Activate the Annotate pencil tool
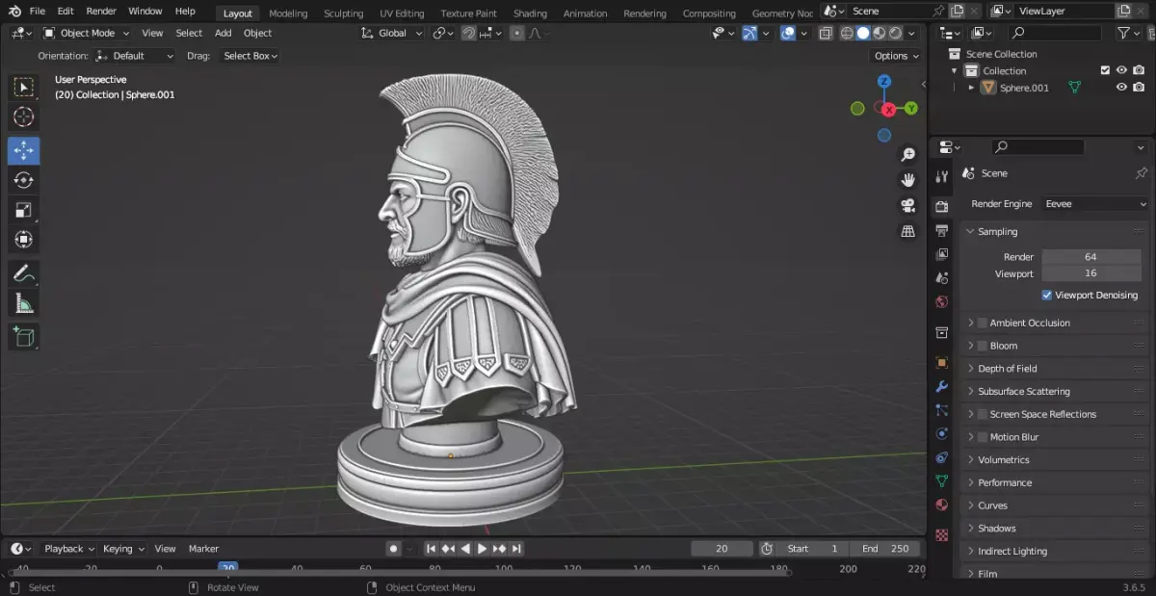This screenshot has height=596, width=1156. coord(24,273)
